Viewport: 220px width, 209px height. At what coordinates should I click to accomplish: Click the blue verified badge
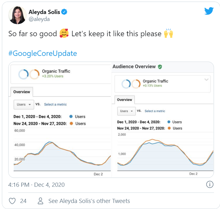(x=64, y=12)
